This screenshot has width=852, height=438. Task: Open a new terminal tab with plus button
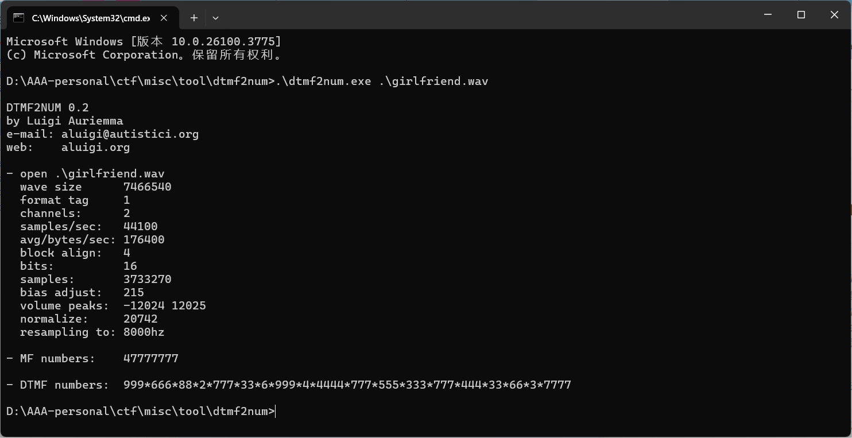coord(194,18)
